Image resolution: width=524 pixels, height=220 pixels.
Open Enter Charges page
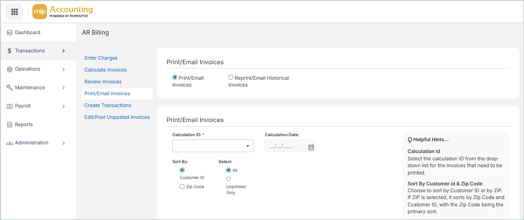coord(101,58)
